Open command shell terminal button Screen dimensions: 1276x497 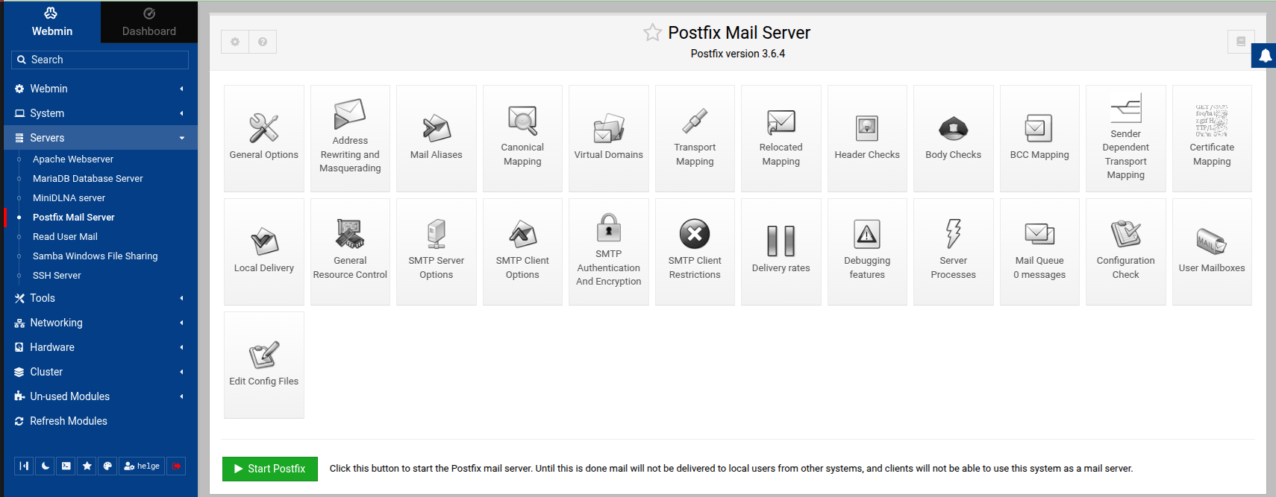pyautogui.click(x=66, y=466)
